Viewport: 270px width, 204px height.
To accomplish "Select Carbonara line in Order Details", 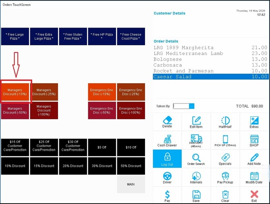I will coord(210,65).
